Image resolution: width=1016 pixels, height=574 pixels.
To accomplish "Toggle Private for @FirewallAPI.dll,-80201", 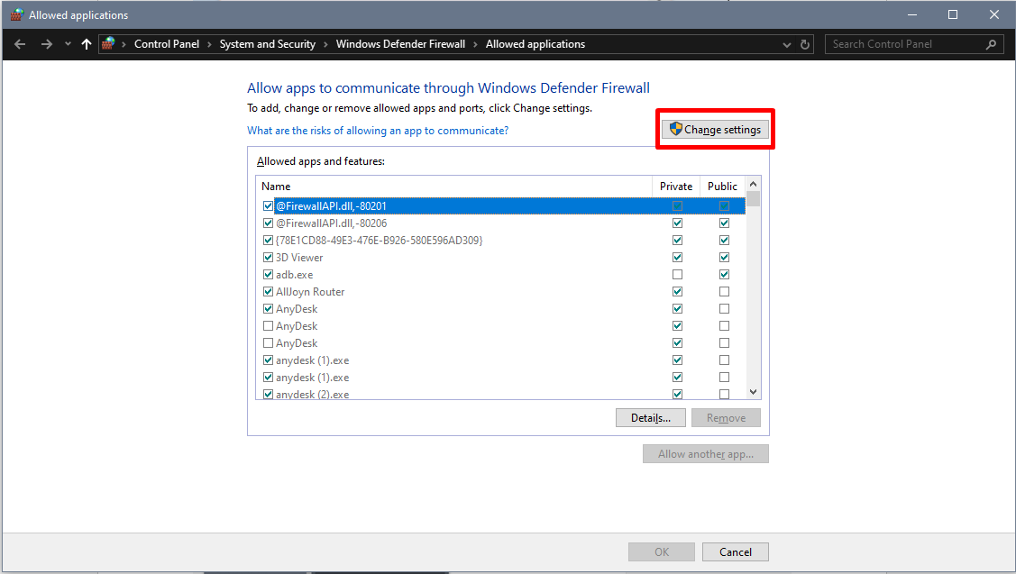I will point(677,206).
